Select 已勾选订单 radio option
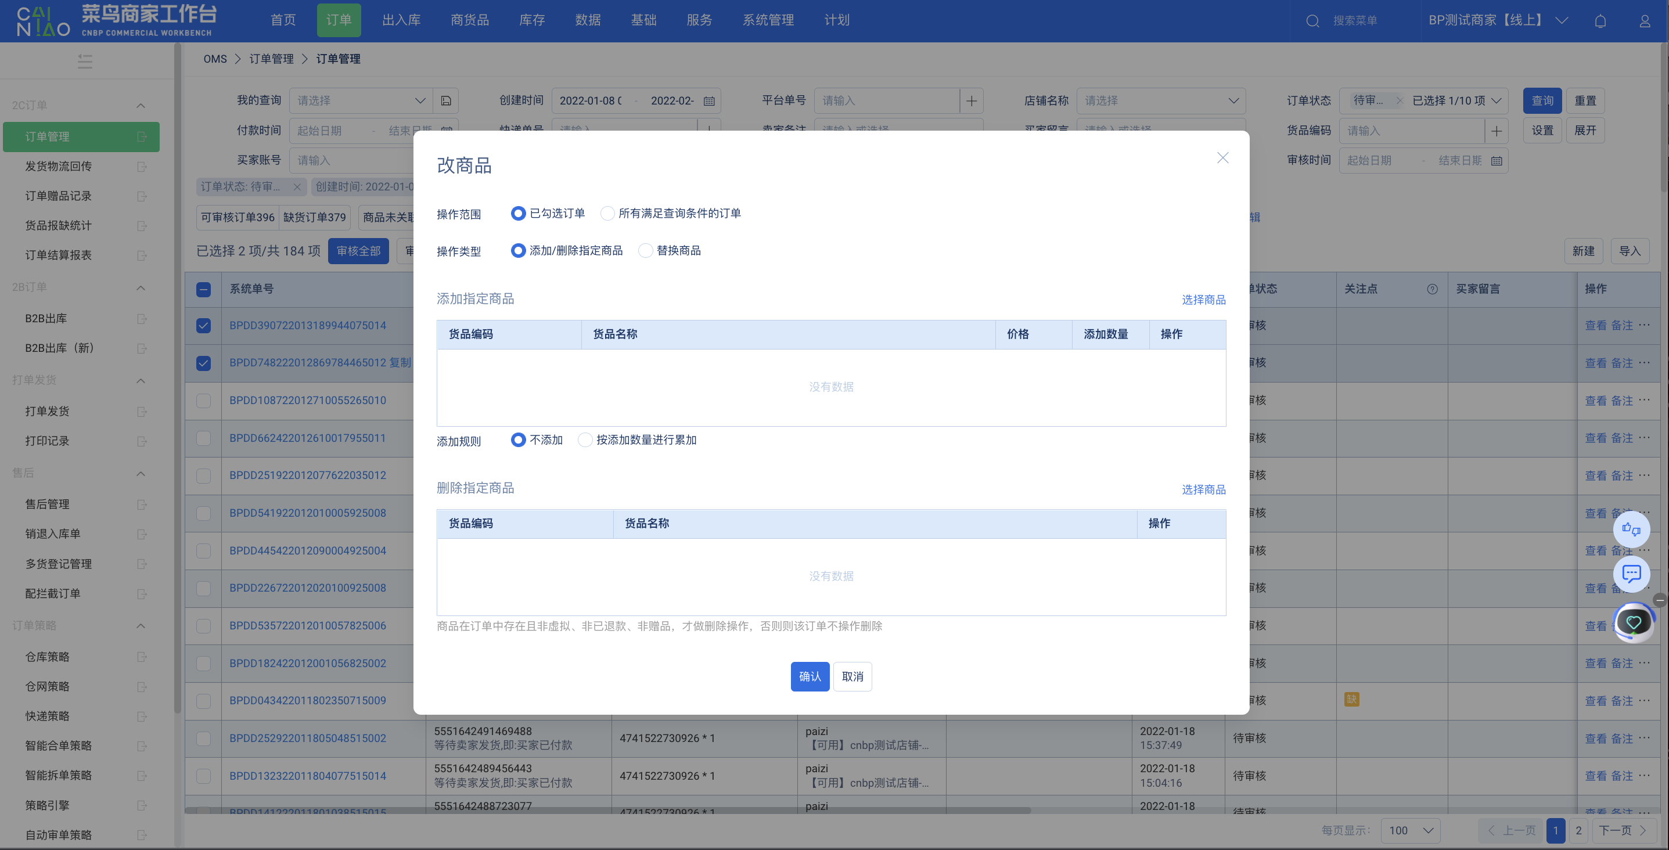This screenshot has width=1669, height=850. 517,213
